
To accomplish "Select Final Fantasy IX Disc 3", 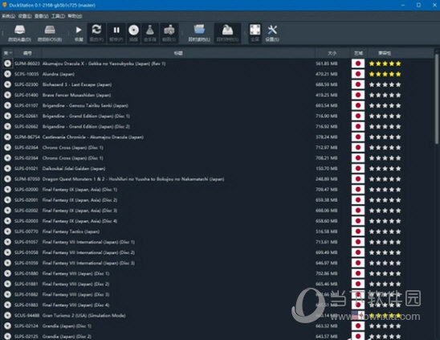I will click(x=80, y=211).
